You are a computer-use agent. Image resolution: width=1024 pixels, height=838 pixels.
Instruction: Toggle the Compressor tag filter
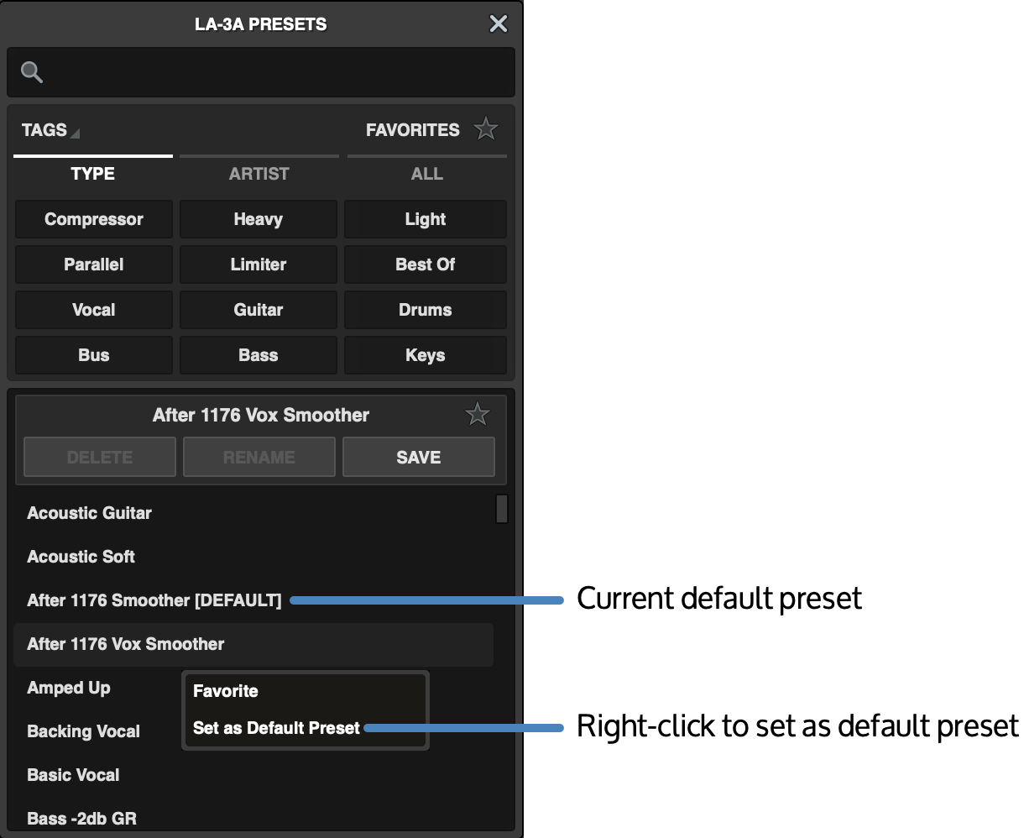[x=94, y=219]
